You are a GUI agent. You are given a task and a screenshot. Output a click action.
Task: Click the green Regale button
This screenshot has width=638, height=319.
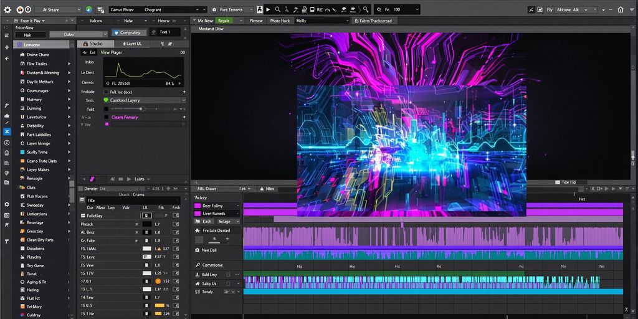click(224, 21)
